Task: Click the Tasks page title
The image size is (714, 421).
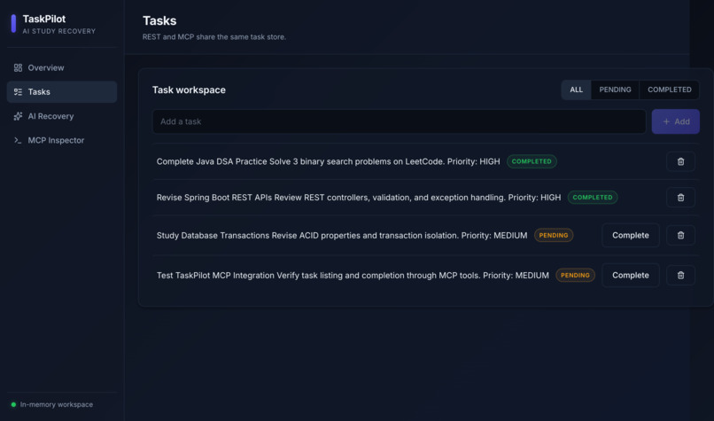Action: point(159,20)
